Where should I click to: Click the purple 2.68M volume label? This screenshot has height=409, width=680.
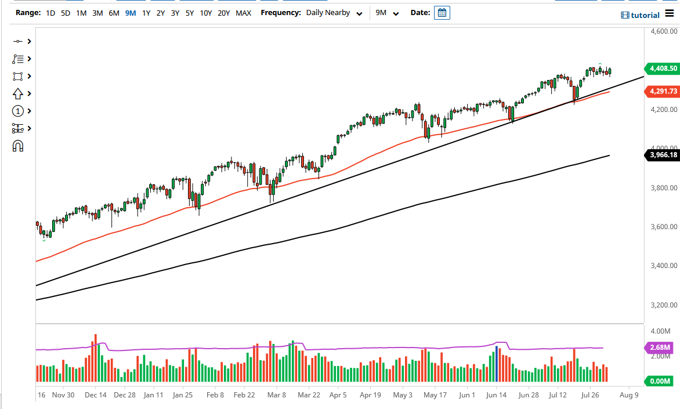click(660, 348)
